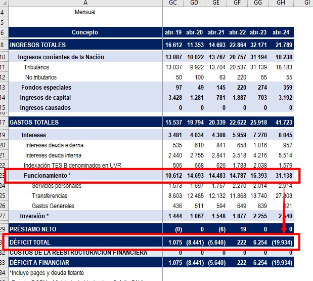Click INGRESOS TOTALES value 21.789

pyautogui.click(x=284, y=45)
